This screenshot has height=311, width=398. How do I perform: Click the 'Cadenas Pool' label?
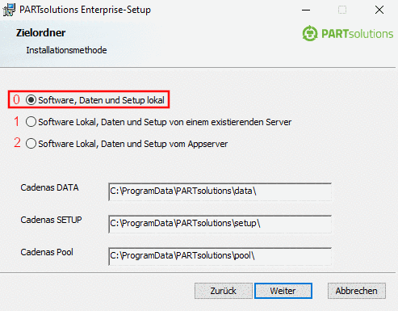click(x=47, y=252)
